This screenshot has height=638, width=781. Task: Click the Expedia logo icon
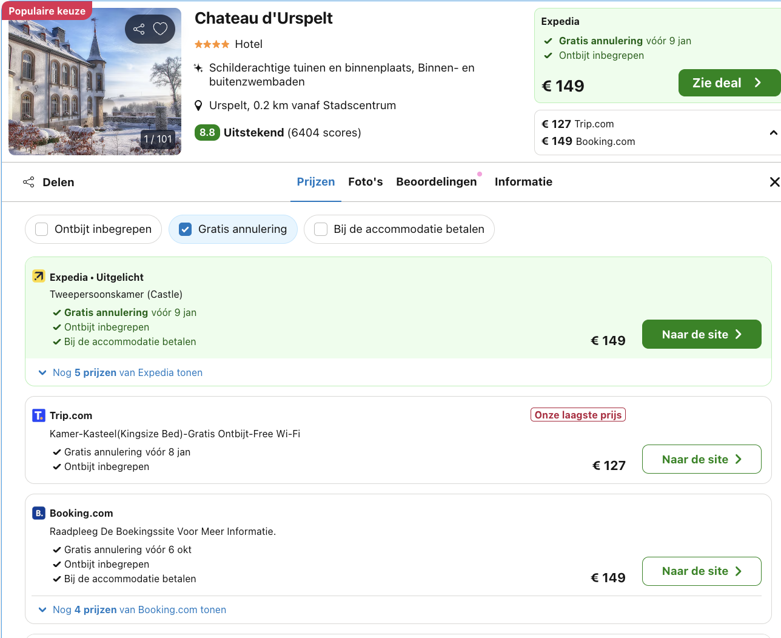pyautogui.click(x=39, y=277)
